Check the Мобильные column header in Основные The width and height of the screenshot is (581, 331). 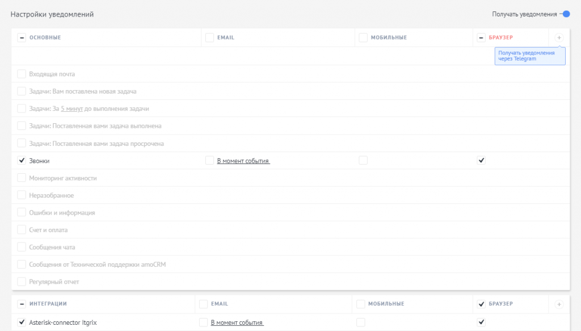click(363, 37)
